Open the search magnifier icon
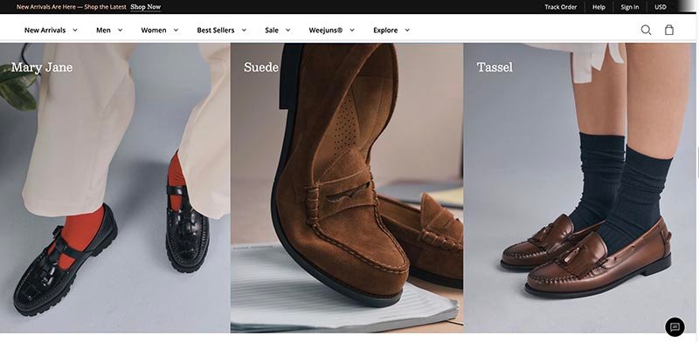 pos(646,30)
